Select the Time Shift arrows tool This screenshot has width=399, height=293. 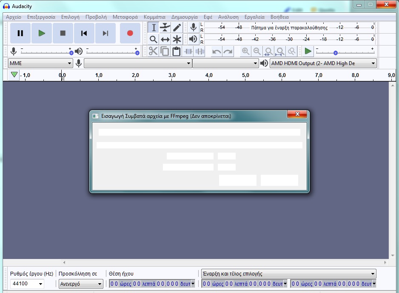click(165, 39)
